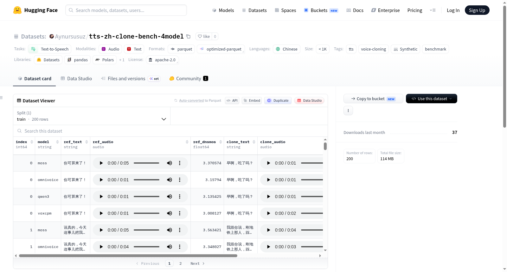Open the pandas library tag
Viewport: 507px width, 272px height.
[77, 60]
